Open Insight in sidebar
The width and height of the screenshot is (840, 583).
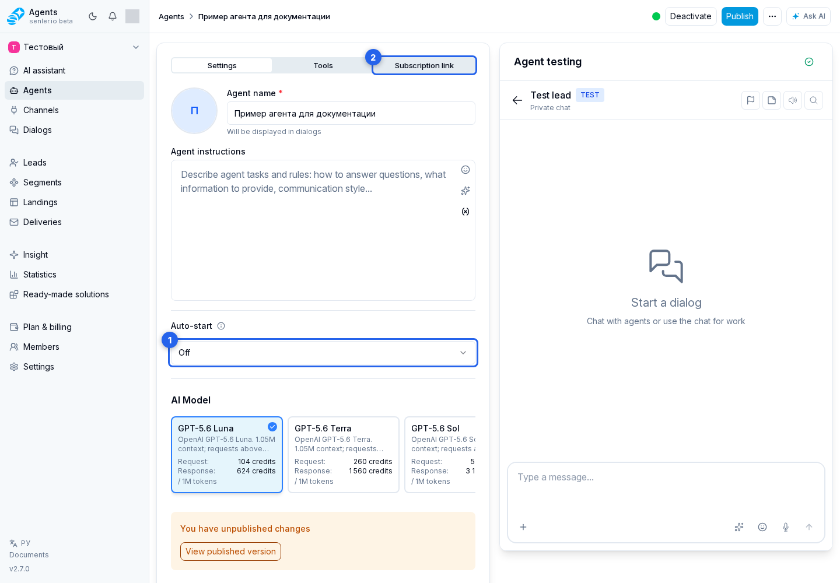(74, 255)
